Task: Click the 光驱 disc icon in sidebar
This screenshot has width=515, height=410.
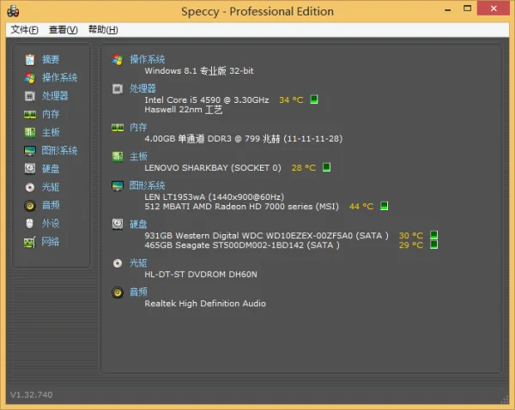Action: pos(30,188)
